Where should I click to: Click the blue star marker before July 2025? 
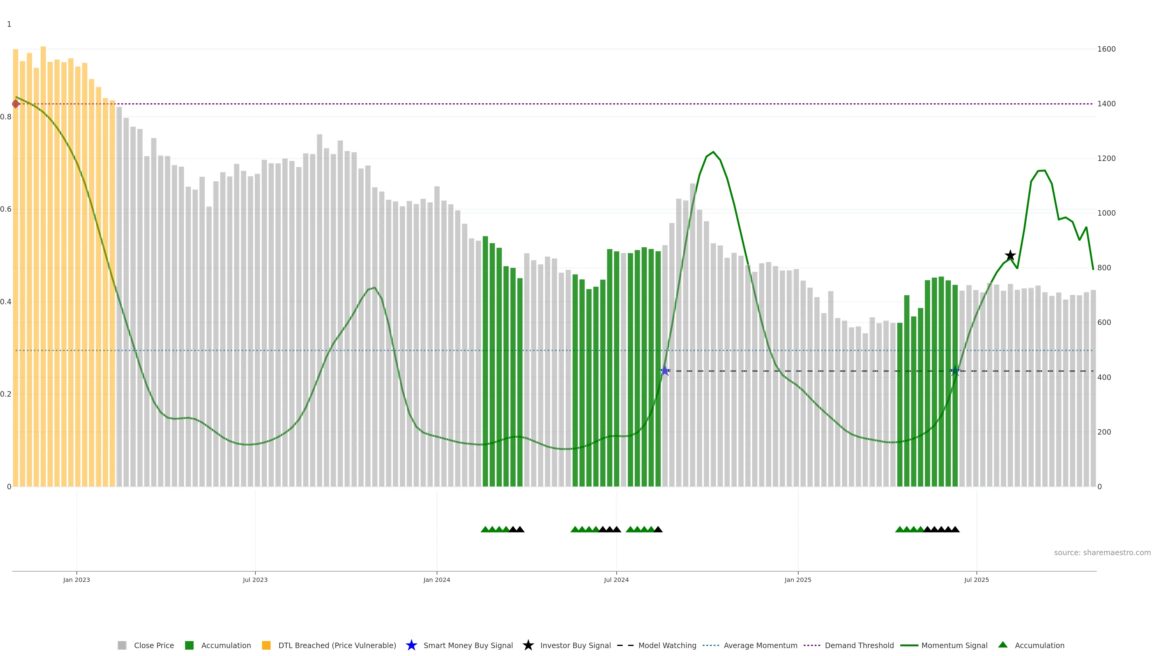955,371
